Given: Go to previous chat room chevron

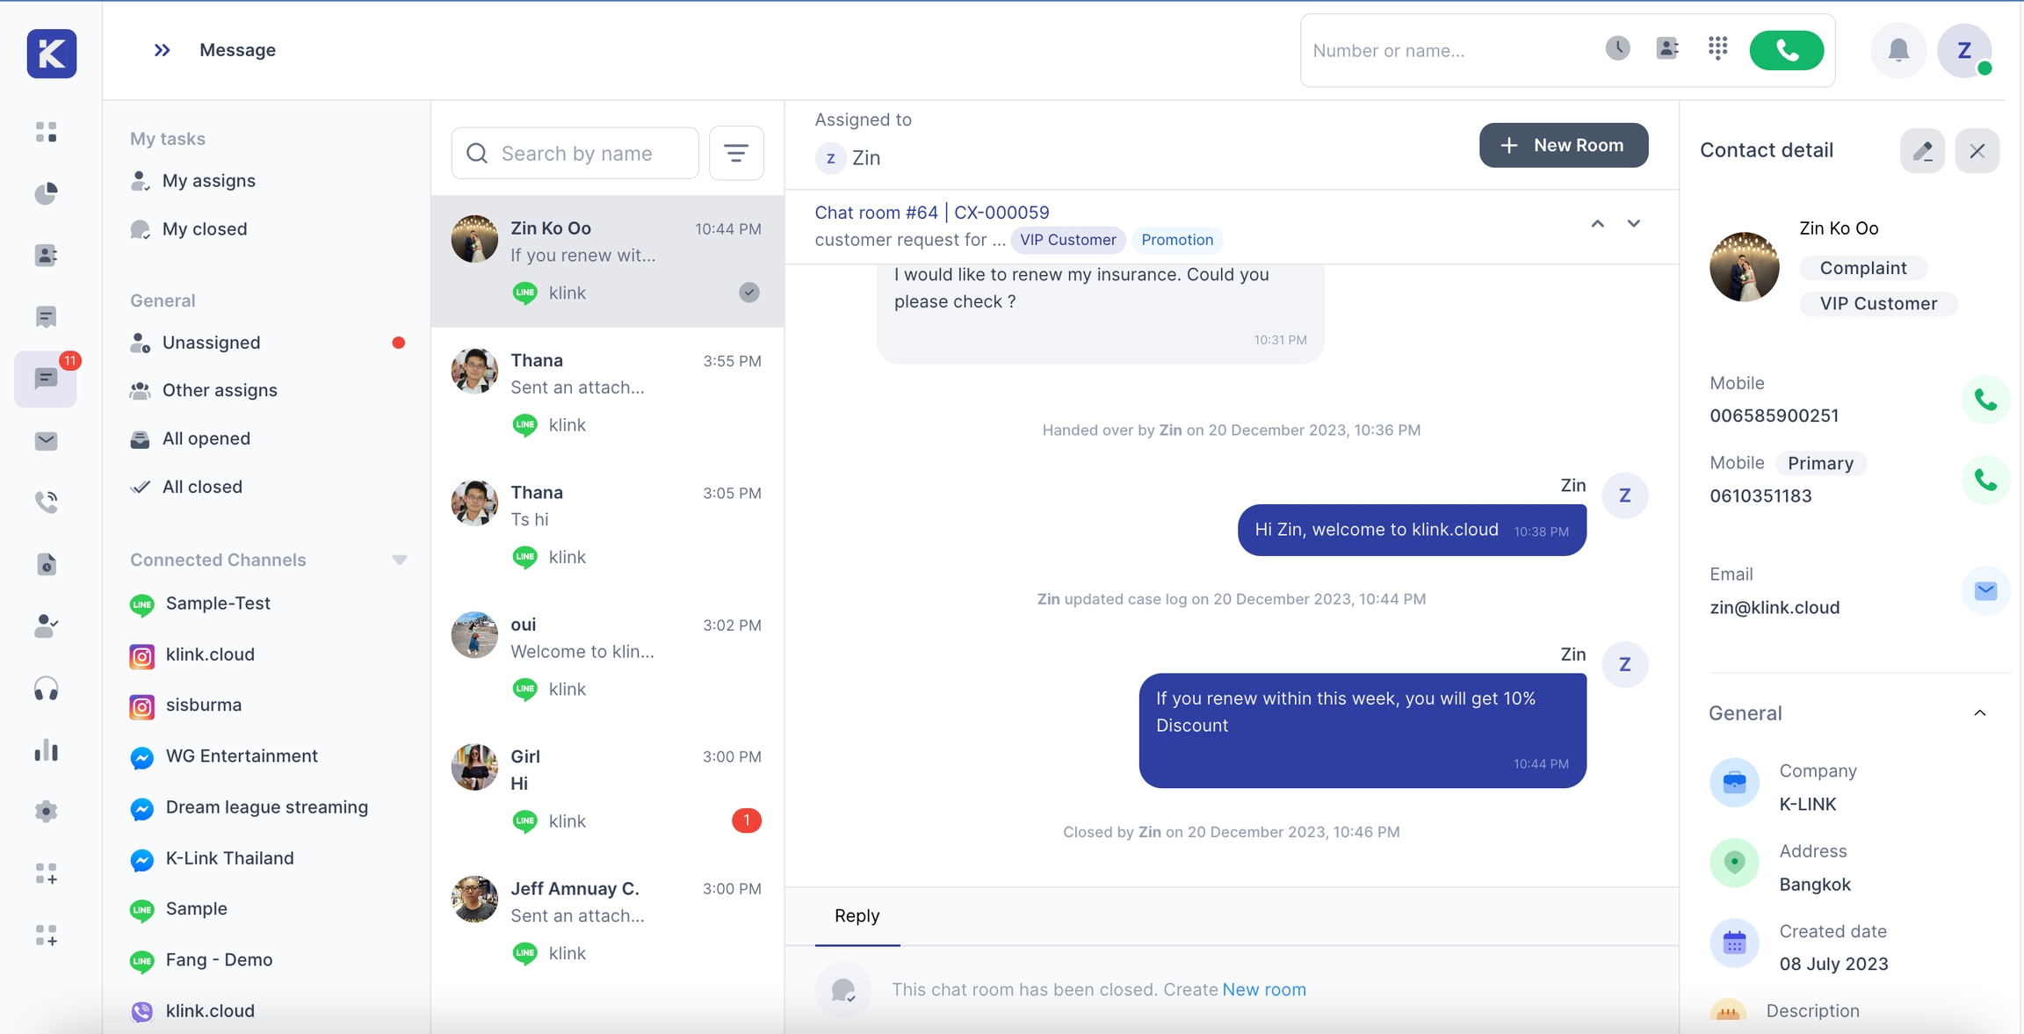Looking at the screenshot, I should coord(1597,224).
